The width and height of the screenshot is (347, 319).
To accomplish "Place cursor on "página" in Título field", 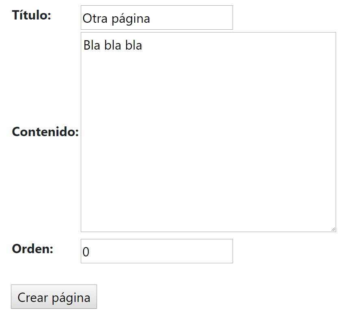I will pyautogui.click(x=131, y=19).
